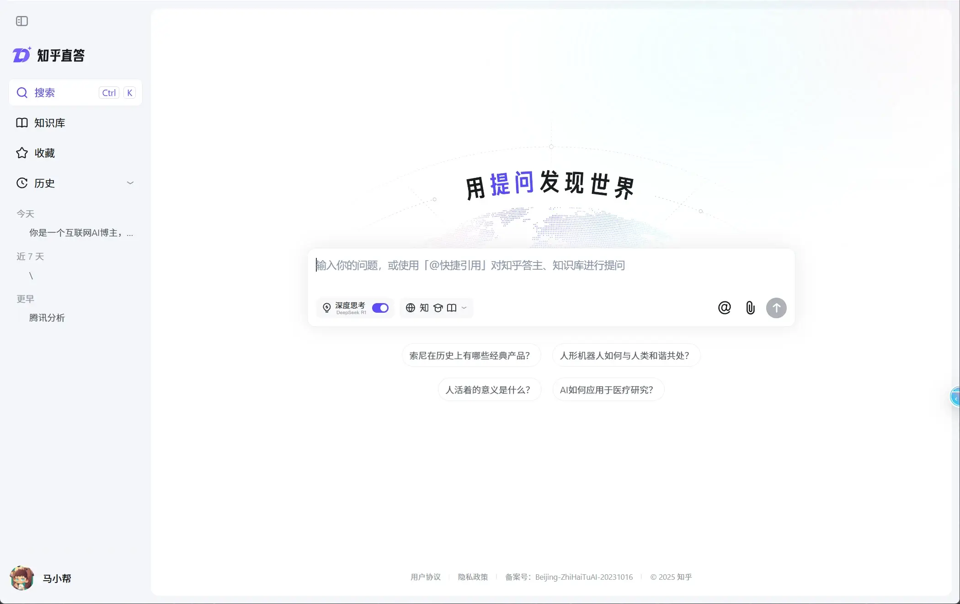Click the 知乎直答 logo
Screen dimensions: 960x604
coord(48,54)
